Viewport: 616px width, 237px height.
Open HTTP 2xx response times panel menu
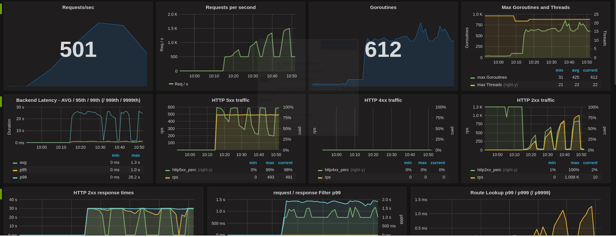103,193
